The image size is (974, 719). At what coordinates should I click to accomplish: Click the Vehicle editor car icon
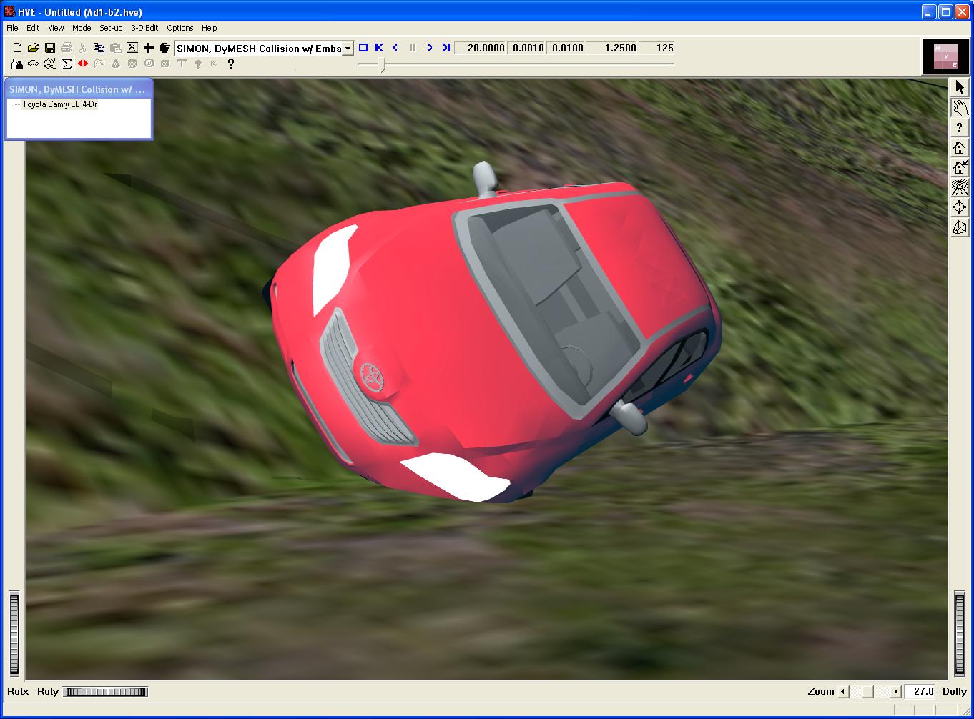(x=34, y=64)
